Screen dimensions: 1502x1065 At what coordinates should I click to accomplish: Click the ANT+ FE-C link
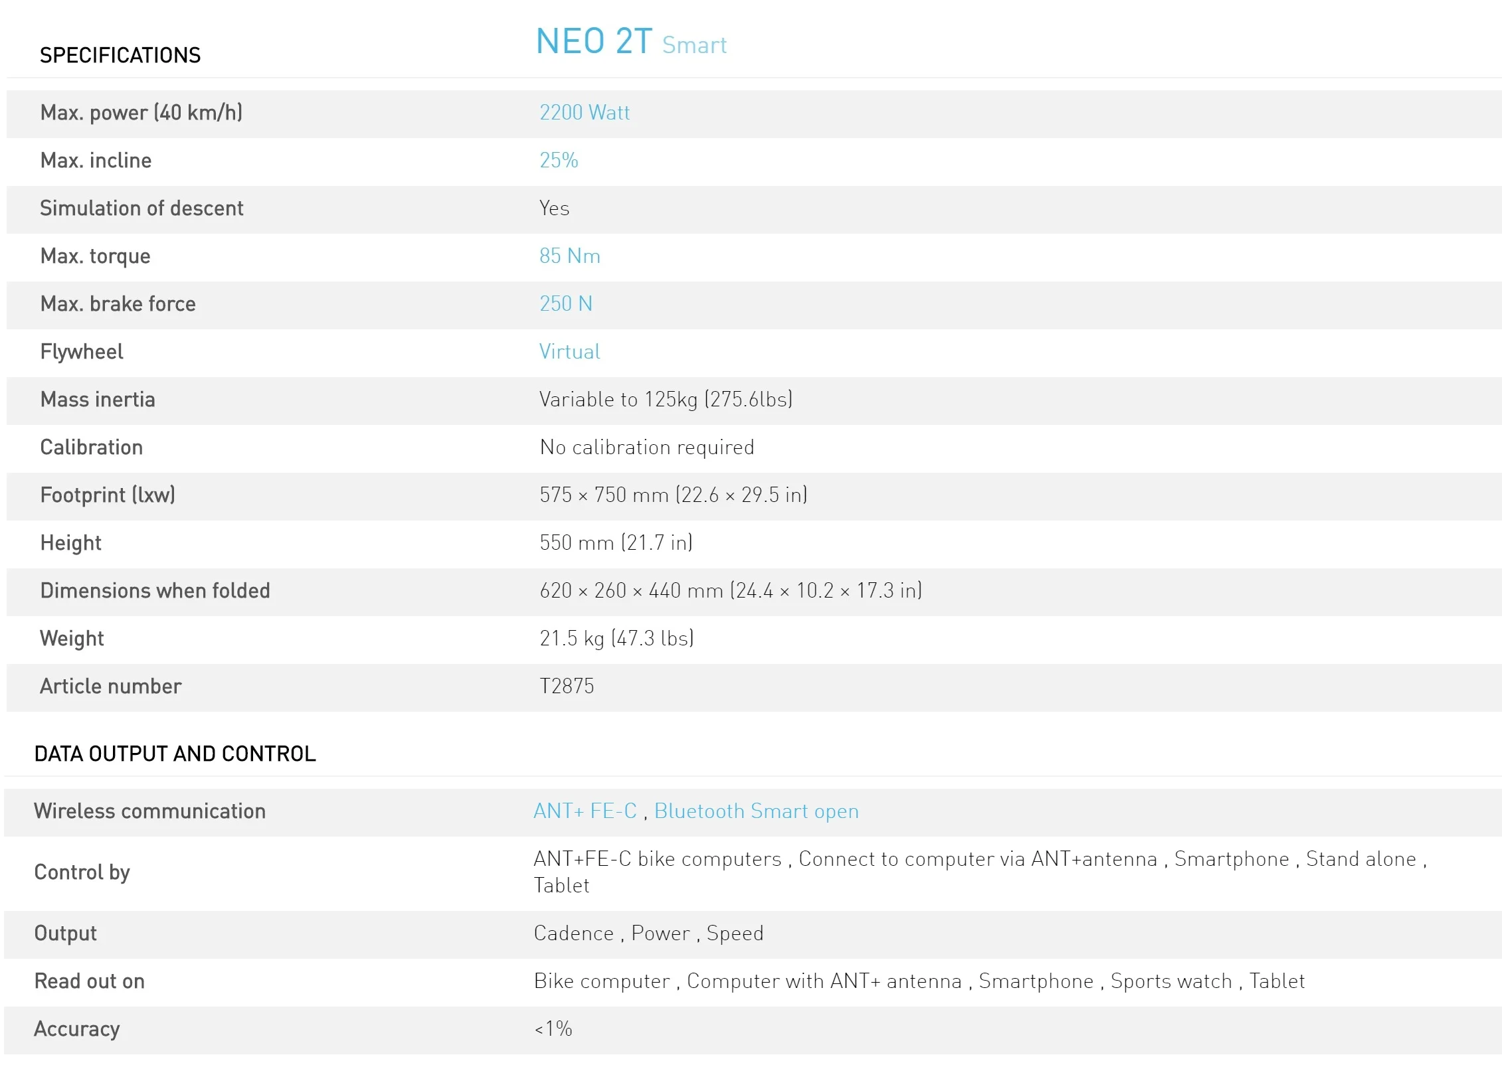[x=585, y=811]
